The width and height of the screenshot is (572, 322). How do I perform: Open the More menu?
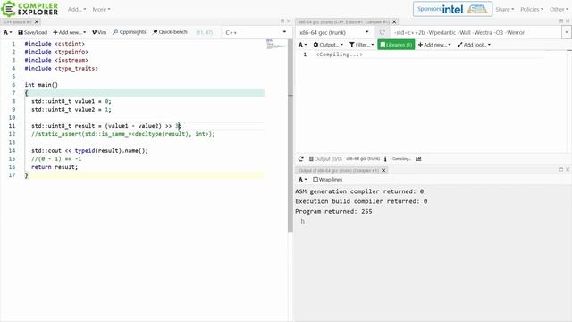[x=101, y=9]
